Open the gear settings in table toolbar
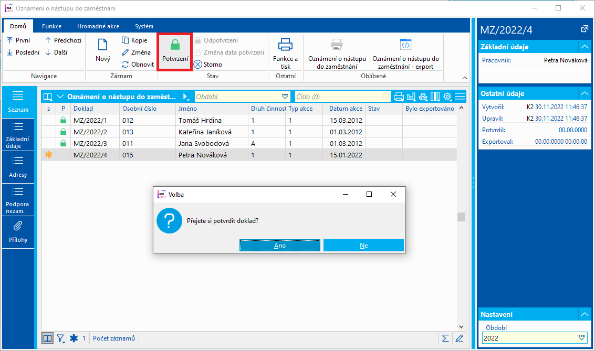595x351 pixels. (x=448, y=97)
